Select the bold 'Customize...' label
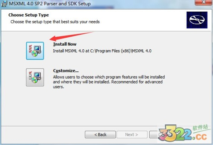Screen dimensions: 213x145 pyautogui.click(x=66, y=71)
